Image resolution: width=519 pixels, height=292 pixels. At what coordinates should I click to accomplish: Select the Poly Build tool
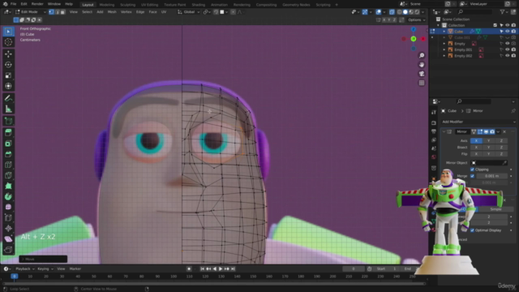click(x=8, y=186)
